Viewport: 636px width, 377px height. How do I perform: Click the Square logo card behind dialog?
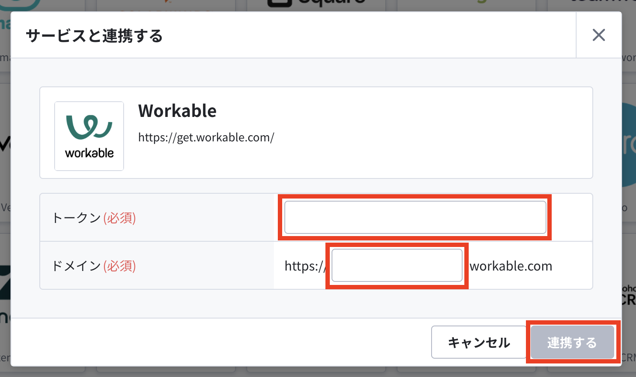(x=316, y=5)
